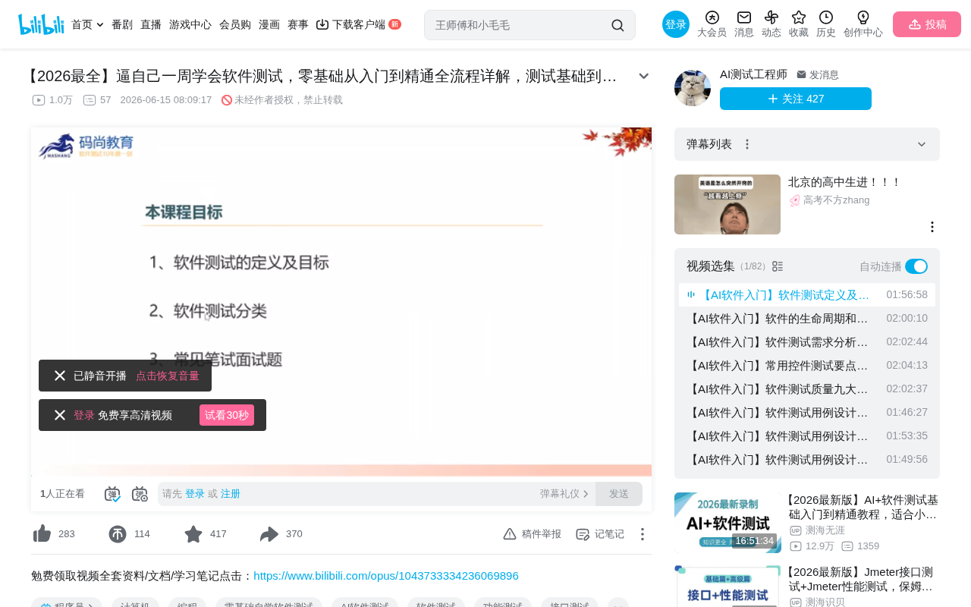This screenshot has width=971, height=607.
Task: Click 发送 danmaku send button
Action: click(x=619, y=494)
